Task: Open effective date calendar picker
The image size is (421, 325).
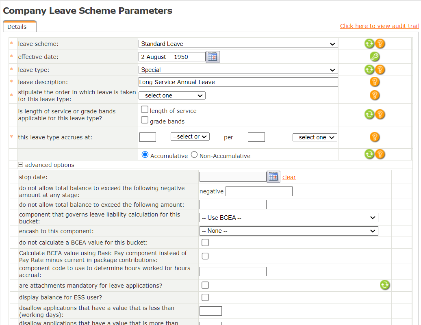Action: [213, 57]
